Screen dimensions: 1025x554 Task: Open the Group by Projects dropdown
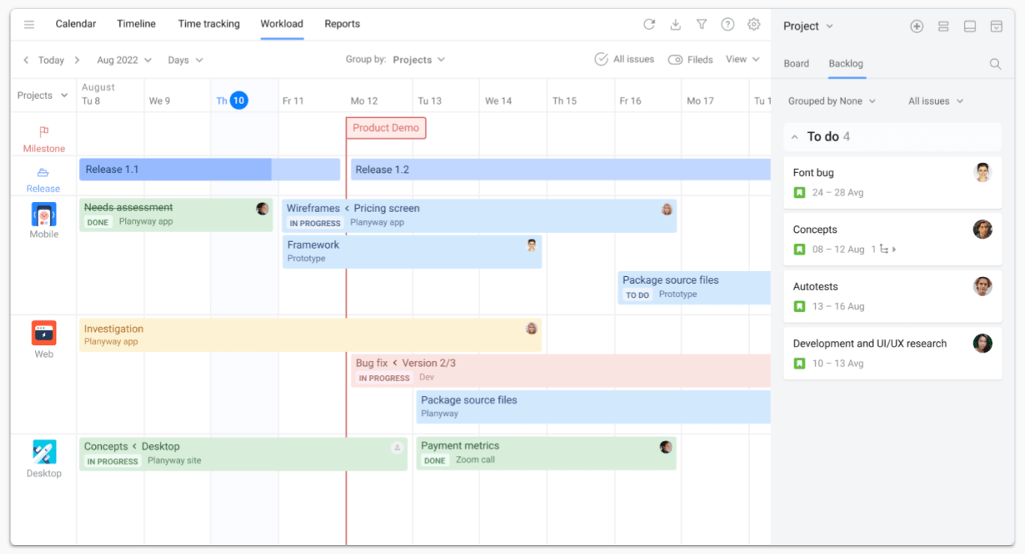click(418, 60)
